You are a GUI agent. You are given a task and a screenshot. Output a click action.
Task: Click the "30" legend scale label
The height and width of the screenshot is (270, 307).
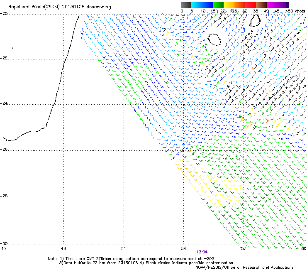pyautogui.click(x=245, y=11)
